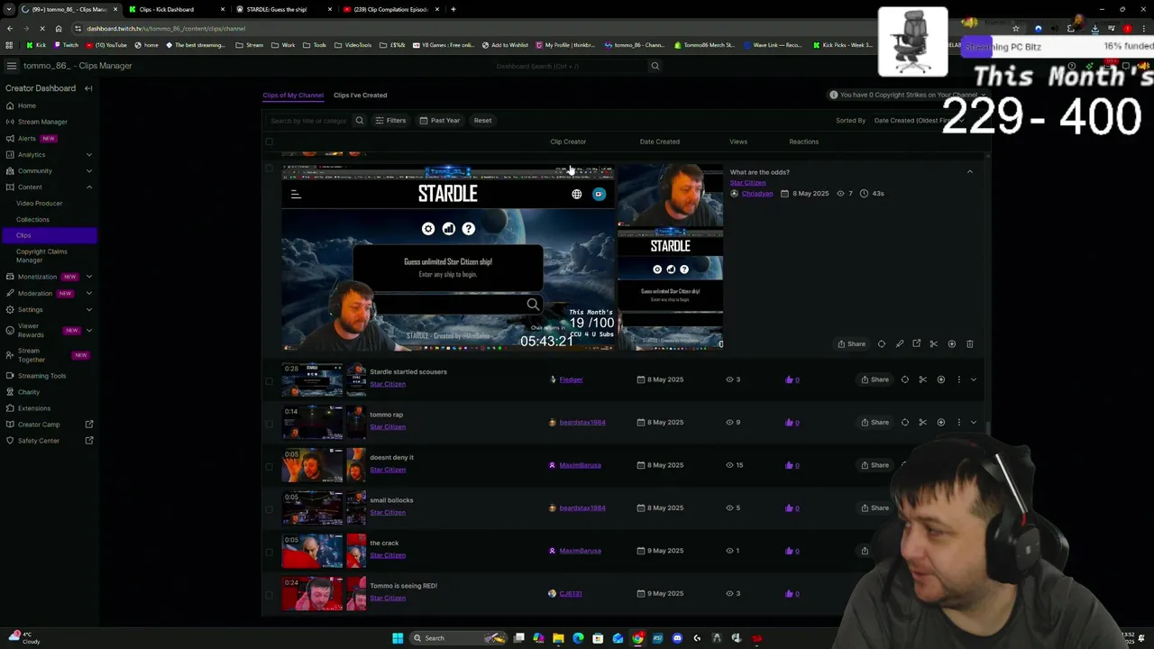
Task: Open Chrisdyan clip creator link
Action: (757, 194)
